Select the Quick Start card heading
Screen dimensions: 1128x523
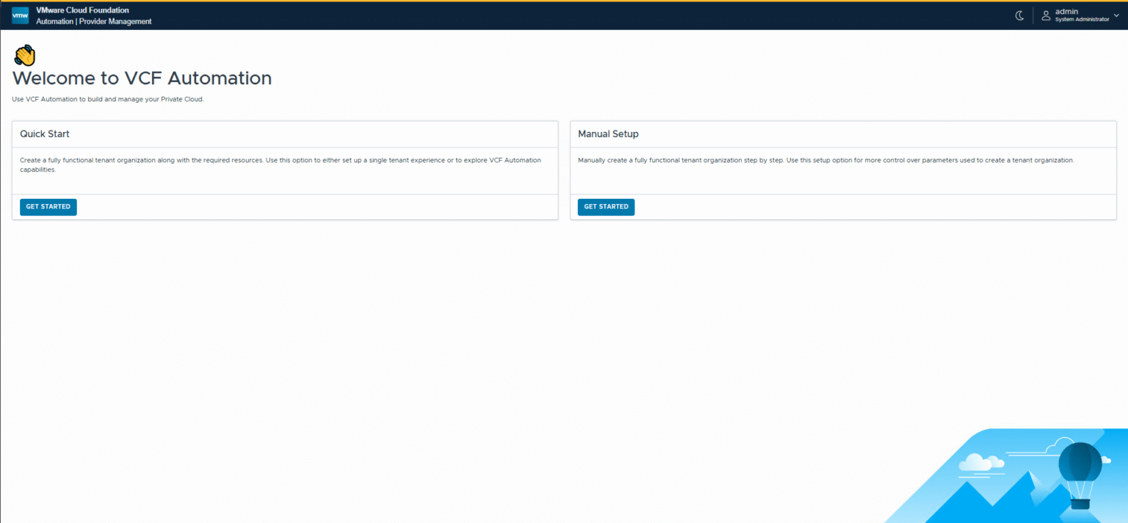click(x=45, y=134)
